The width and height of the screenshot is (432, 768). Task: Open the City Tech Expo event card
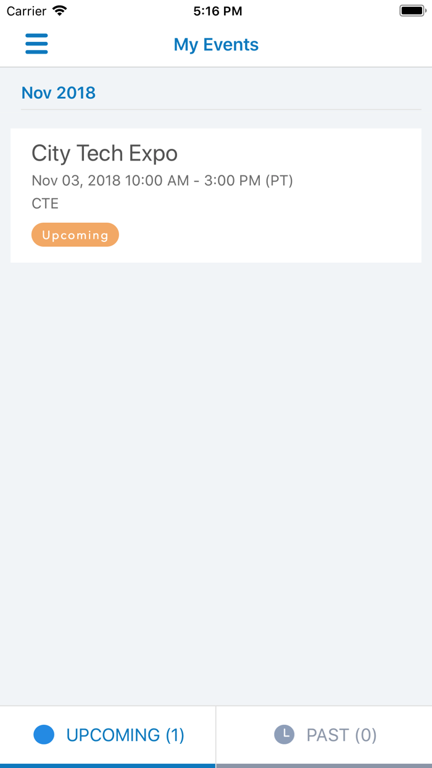point(216,194)
